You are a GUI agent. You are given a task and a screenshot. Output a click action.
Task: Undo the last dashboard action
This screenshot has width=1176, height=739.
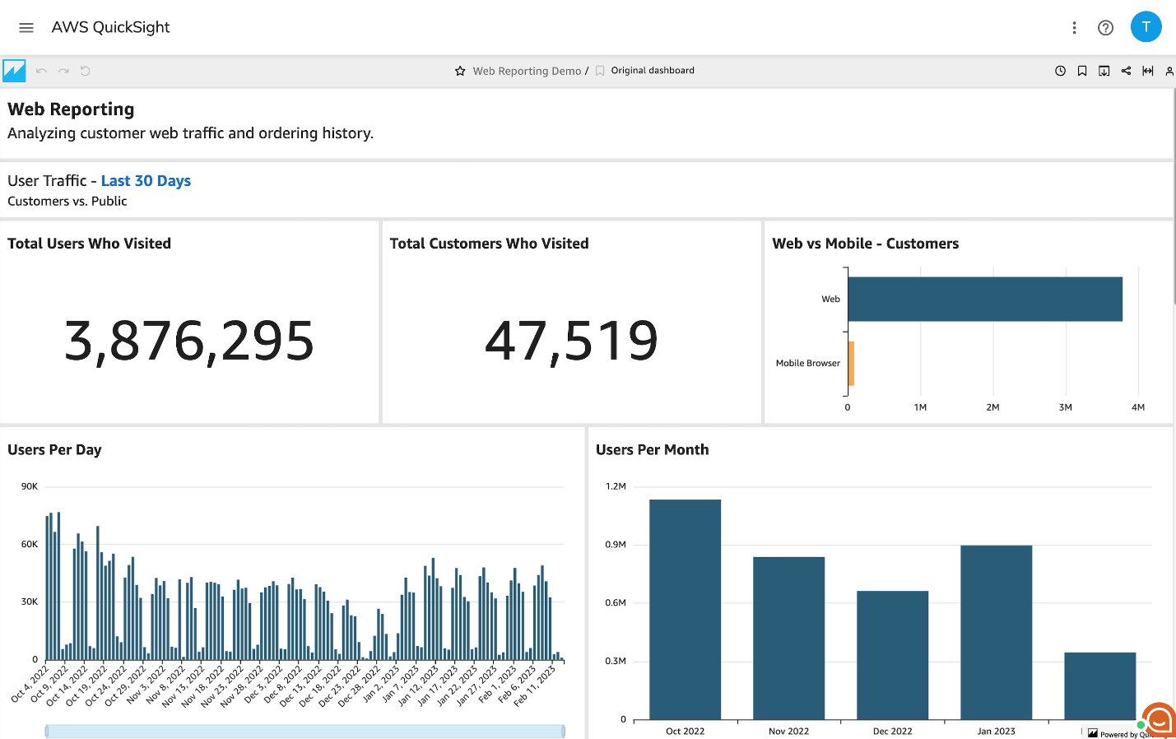tap(41, 71)
